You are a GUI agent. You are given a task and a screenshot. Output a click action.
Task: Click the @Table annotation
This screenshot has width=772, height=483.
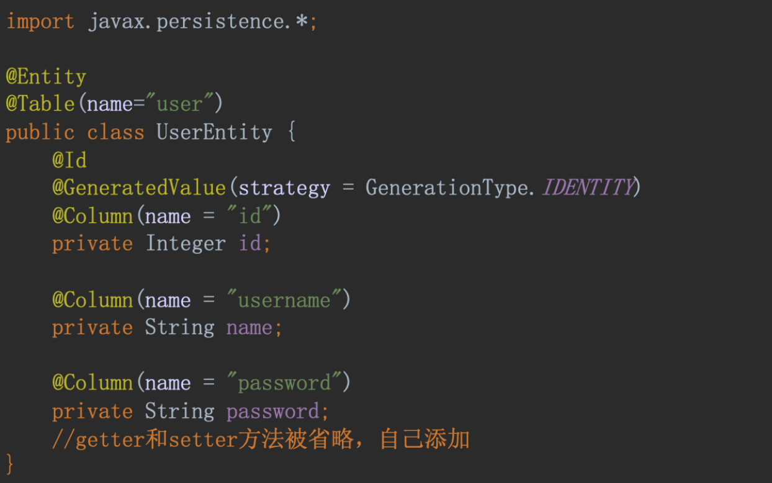click(40, 104)
